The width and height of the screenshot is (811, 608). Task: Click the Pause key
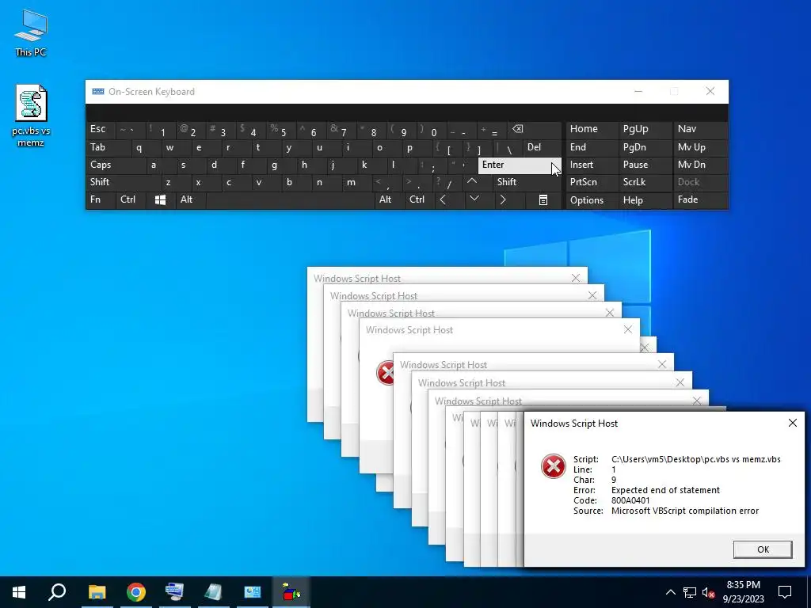coord(645,165)
